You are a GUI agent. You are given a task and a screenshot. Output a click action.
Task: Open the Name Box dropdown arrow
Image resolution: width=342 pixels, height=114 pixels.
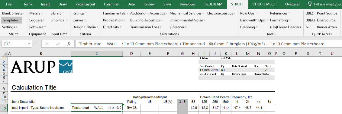tap(29, 44)
